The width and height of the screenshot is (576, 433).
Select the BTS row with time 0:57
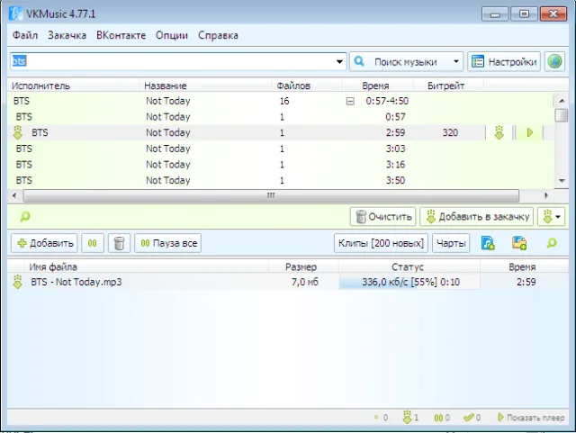(x=281, y=117)
